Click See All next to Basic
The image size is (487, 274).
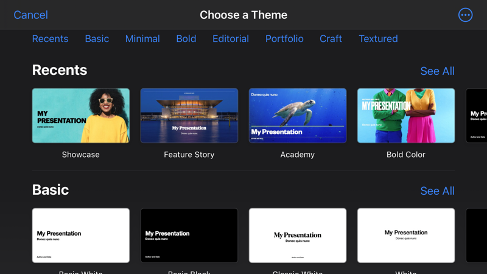click(437, 191)
